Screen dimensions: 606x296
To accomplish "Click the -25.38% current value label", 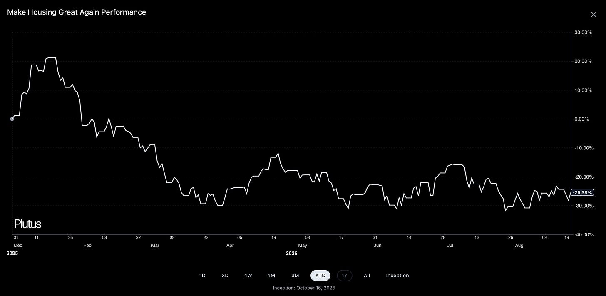I will pos(582,192).
